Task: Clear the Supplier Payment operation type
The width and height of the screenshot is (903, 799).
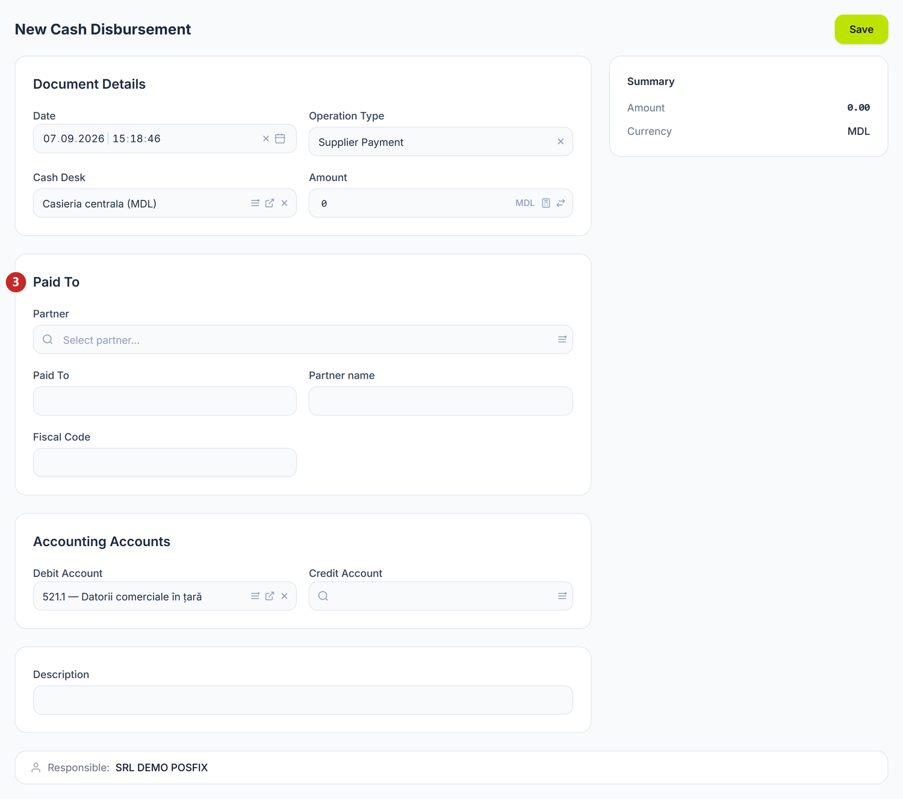Action: point(560,141)
